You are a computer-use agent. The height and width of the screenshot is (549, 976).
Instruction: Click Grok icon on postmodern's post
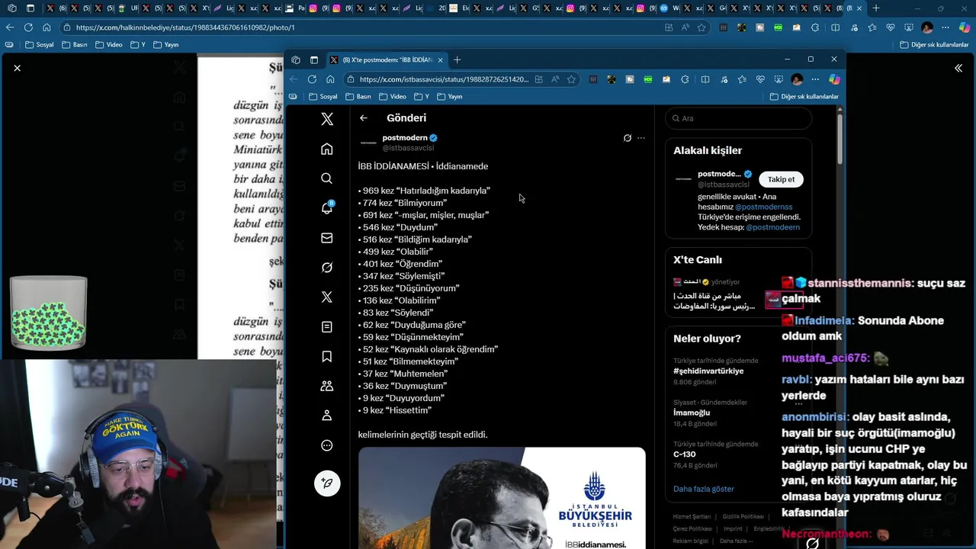627,138
